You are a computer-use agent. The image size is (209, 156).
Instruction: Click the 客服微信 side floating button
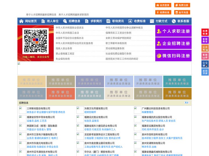[x=205, y=40]
